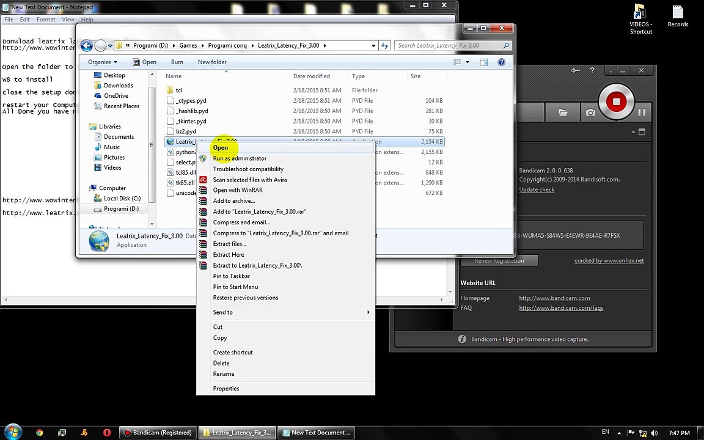The height and width of the screenshot is (440, 704).
Task: Open Bandicam help question mark
Action: pyautogui.click(x=592, y=70)
